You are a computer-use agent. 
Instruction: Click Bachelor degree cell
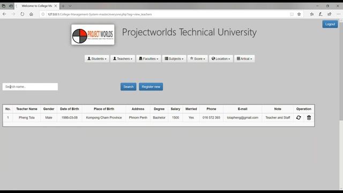(x=159, y=117)
